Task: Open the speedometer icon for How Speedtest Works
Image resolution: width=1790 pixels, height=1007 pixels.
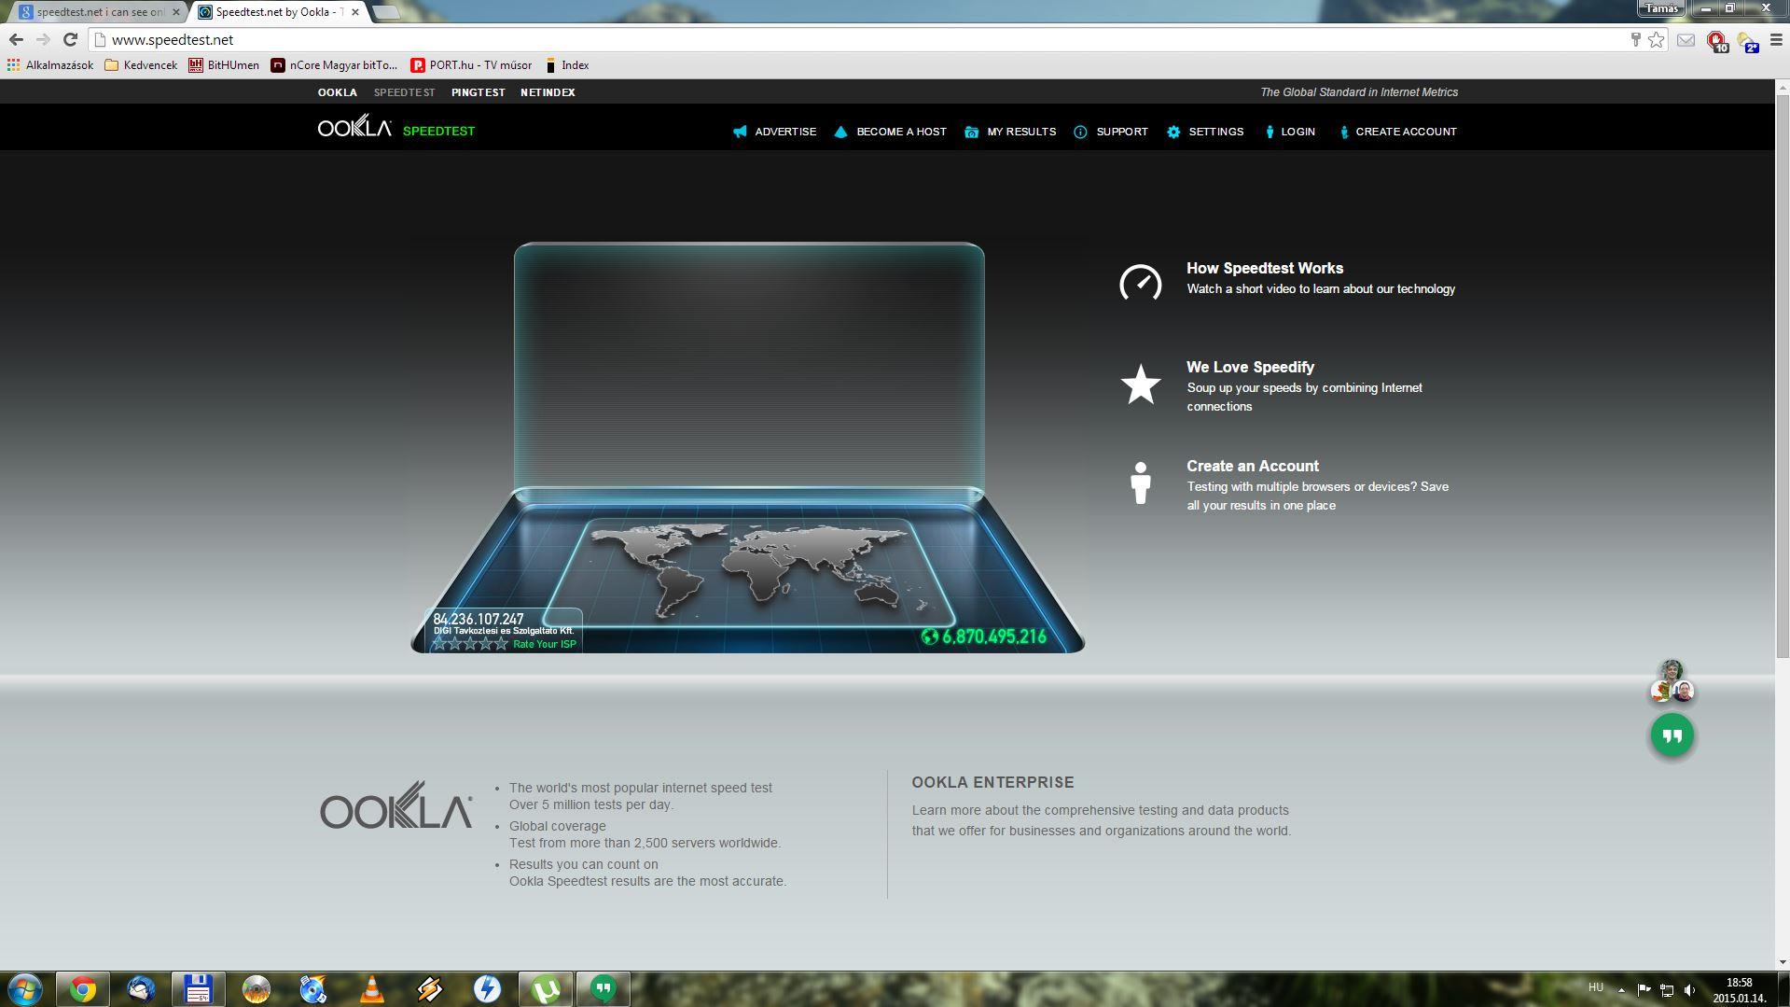Action: coord(1140,283)
